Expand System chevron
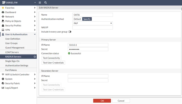 [35, 79]
